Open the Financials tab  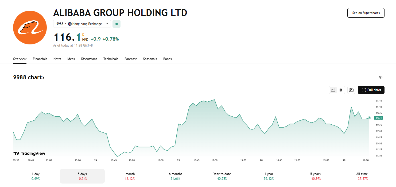[40, 59]
